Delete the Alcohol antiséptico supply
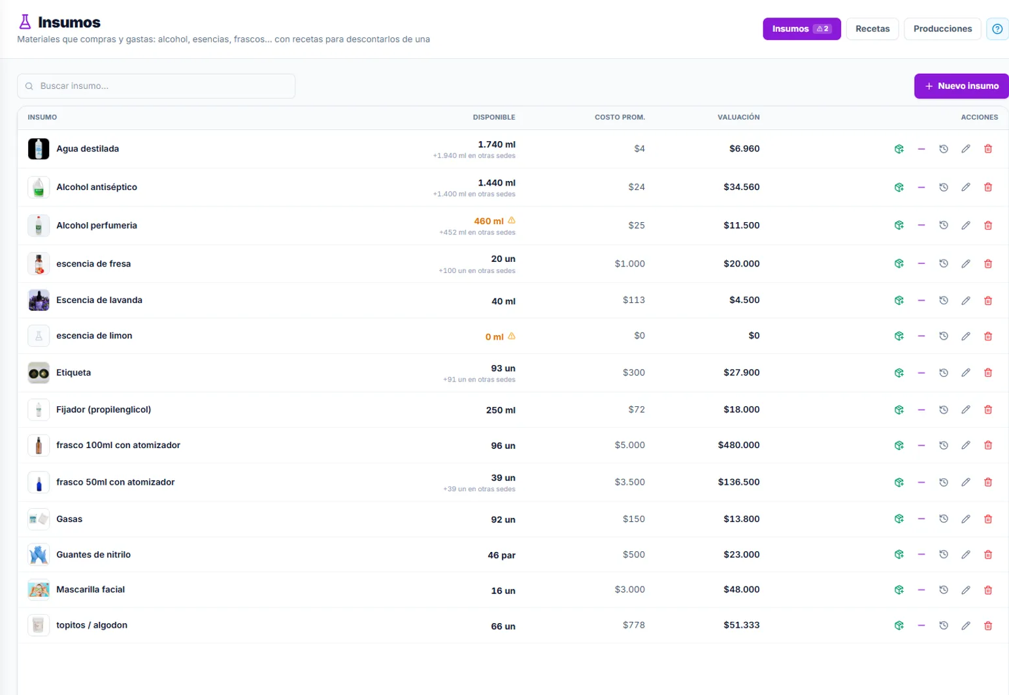 pos(988,187)
